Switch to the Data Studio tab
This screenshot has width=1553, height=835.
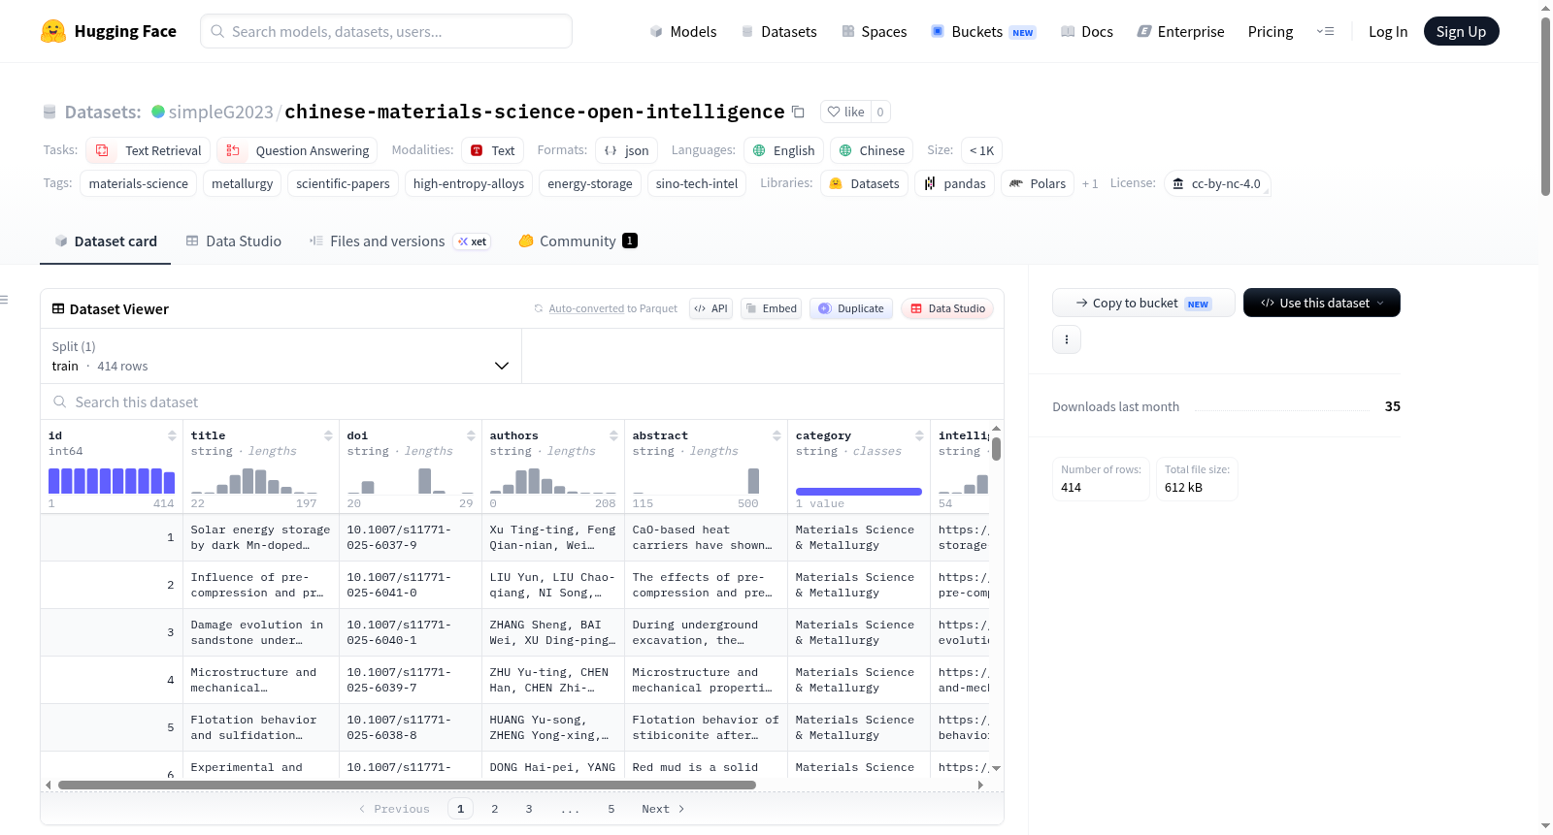233,241
